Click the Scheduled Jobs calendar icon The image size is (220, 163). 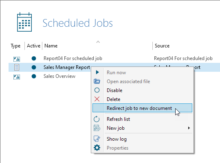24,22
